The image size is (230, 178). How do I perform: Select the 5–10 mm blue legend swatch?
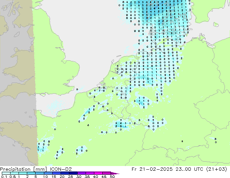pos(40,173)
